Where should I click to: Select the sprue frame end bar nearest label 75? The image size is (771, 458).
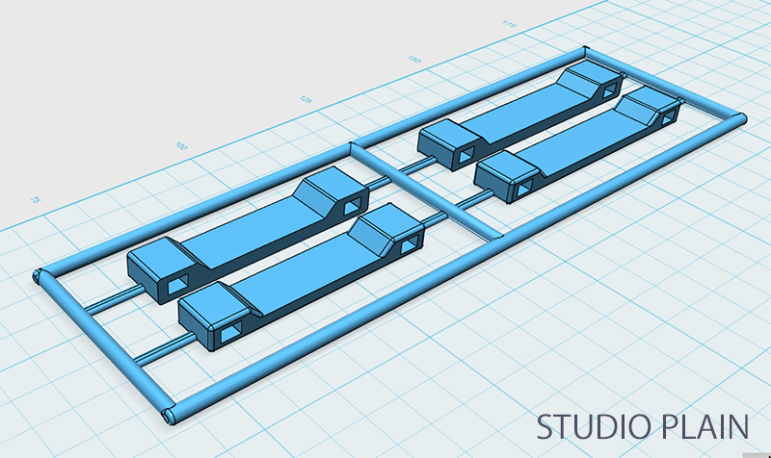[x=104, y=346]
